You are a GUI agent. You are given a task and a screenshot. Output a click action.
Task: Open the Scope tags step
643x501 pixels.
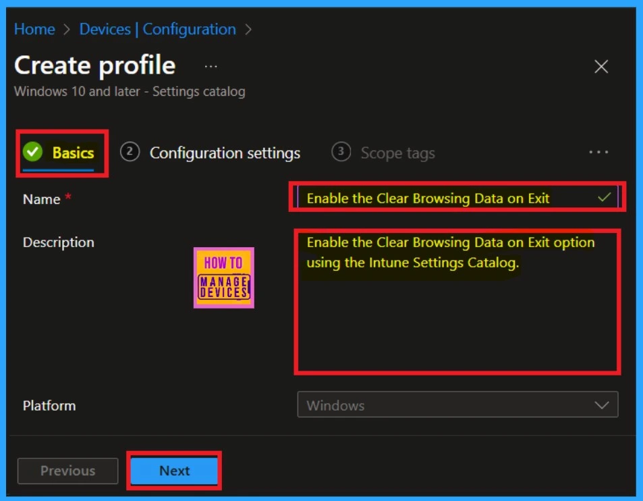point(383,153)
